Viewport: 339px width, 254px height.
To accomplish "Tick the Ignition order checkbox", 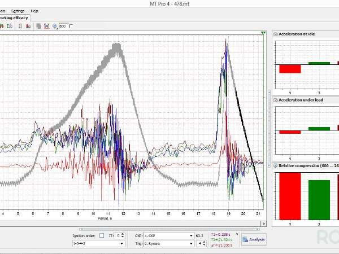I will [102, 235].
